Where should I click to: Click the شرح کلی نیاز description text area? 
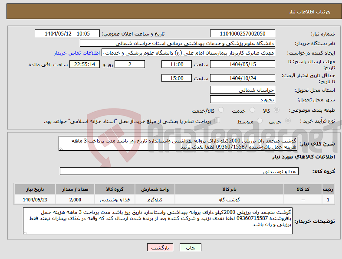coord(178,143)
